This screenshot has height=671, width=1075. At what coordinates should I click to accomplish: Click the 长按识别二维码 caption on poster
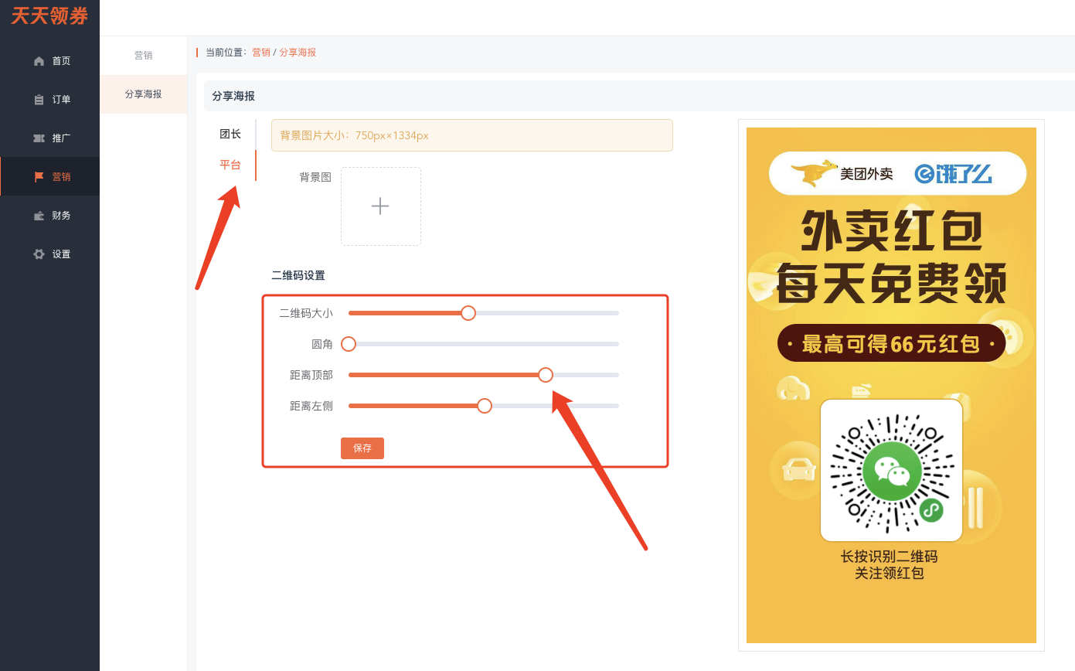click(890, 557)
